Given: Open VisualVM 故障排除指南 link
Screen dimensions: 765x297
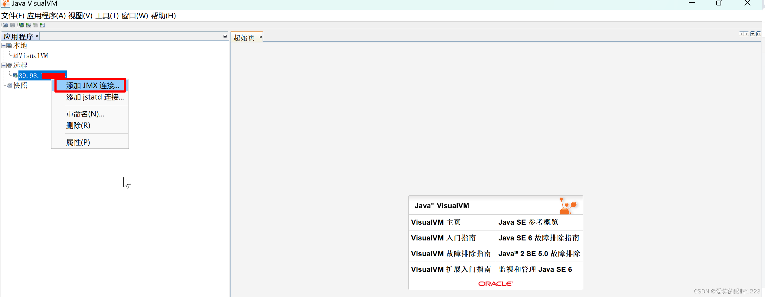Looking at the screenshot, I should coord(451,254).
